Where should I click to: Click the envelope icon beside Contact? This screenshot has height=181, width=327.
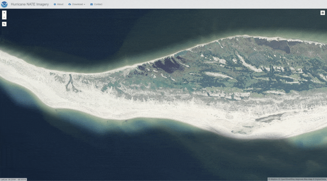(x=92, y=4)
